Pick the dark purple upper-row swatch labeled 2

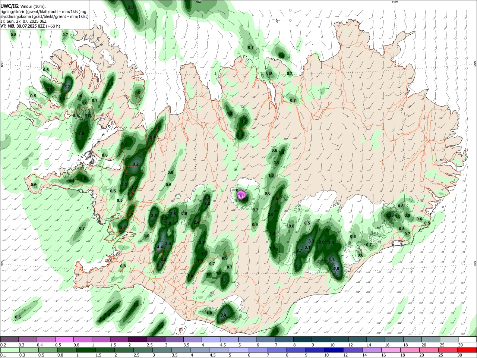click(x=138, y=339)
